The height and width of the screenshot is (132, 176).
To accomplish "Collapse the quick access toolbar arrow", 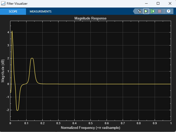I will point(134,11).
